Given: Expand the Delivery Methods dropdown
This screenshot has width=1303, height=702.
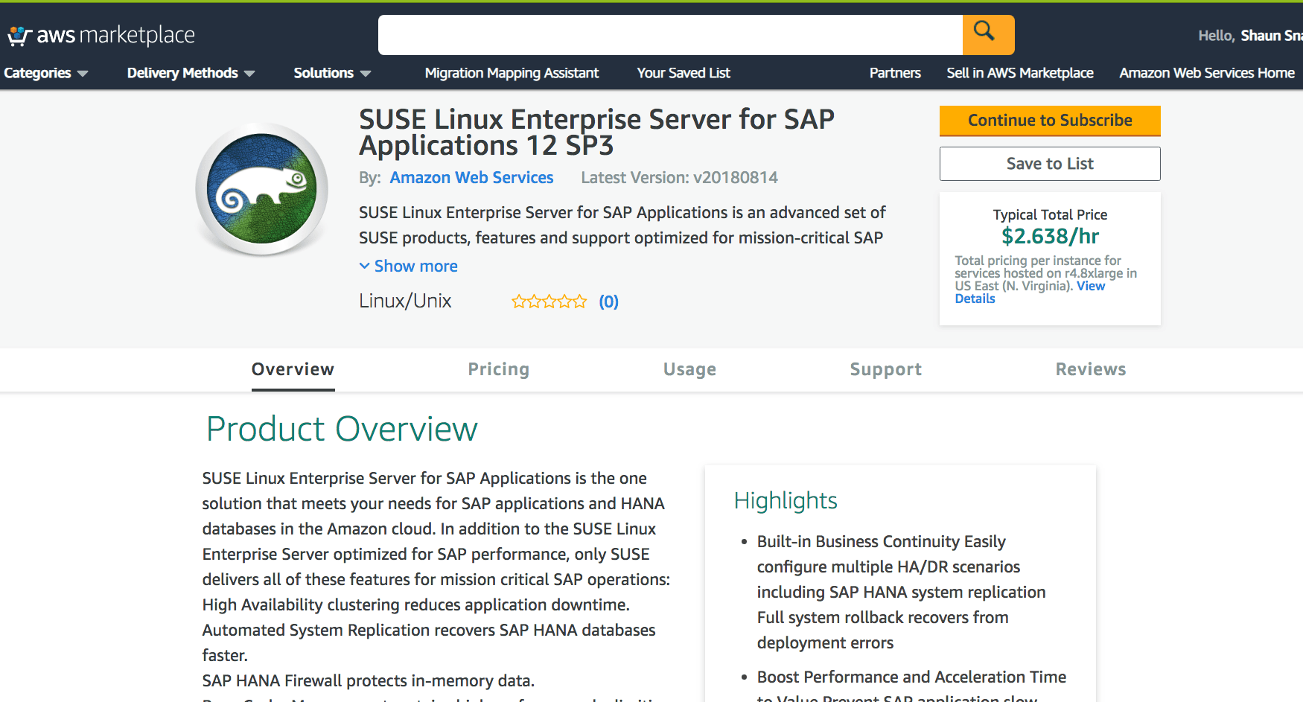Looking at the screenshot, I should coord(191,73).
